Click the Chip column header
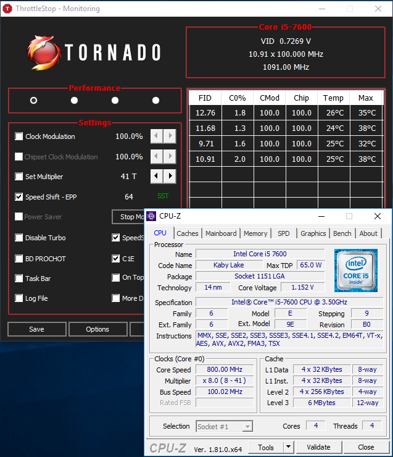 (x=301, y=98)
